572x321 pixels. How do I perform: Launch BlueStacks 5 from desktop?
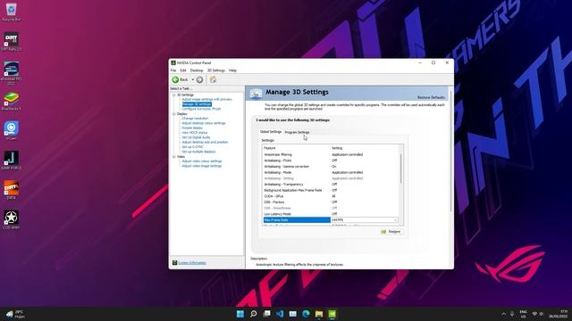11,101
